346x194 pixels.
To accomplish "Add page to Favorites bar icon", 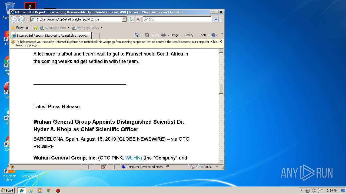I will tap(36, 27).
